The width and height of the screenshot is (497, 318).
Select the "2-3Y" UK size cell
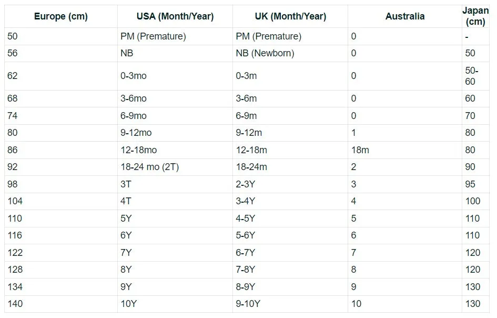[x=246, y=184]
